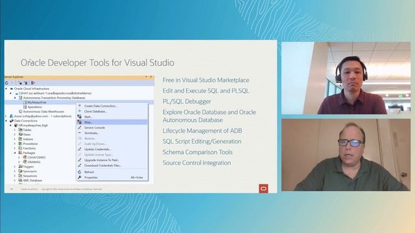Click the Sequences folder icon
415x233 pixels.
[20, 175]
